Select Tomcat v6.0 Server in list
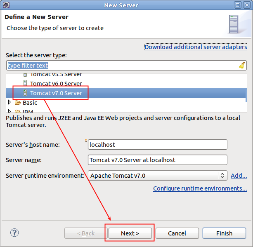The image size is (253, 247). pos(126,84)
